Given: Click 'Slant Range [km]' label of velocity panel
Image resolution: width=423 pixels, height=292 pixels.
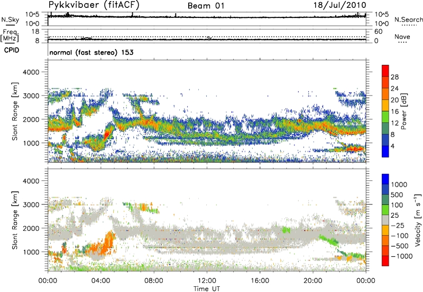Looking at the screenshot, I should click(x=15, y=220).
